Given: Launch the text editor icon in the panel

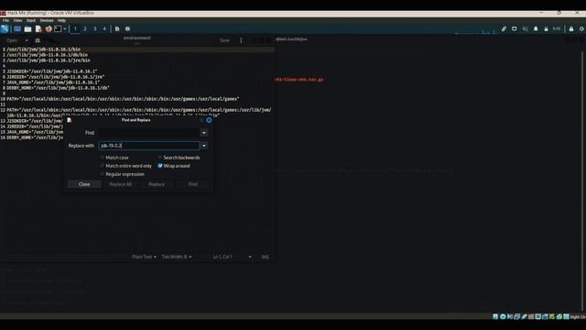Looking at the screenshot, I should click(x=38, y=28).
